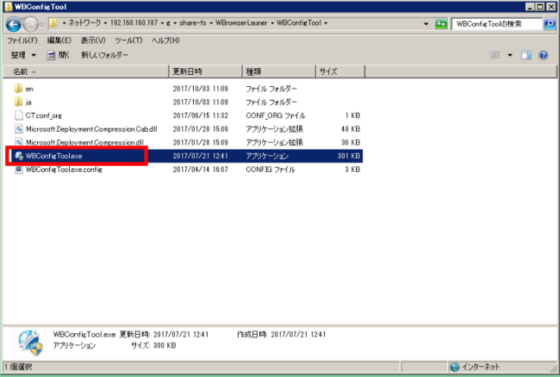Image resolution: width=560 pixels, height=377 pixels.
Task: Open the view options dropdown arrow
Action: click(x=509, y=55)
